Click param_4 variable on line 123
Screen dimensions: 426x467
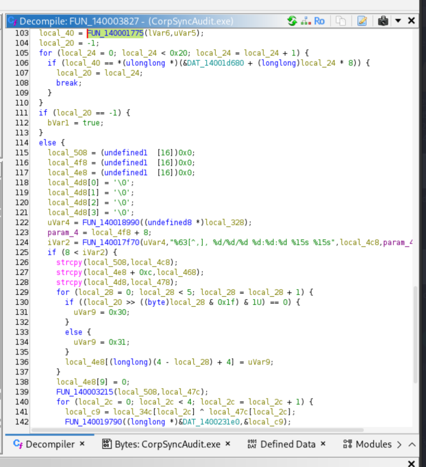coord(63,232)
